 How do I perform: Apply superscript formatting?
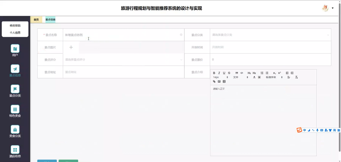click(x=279, y=73)
